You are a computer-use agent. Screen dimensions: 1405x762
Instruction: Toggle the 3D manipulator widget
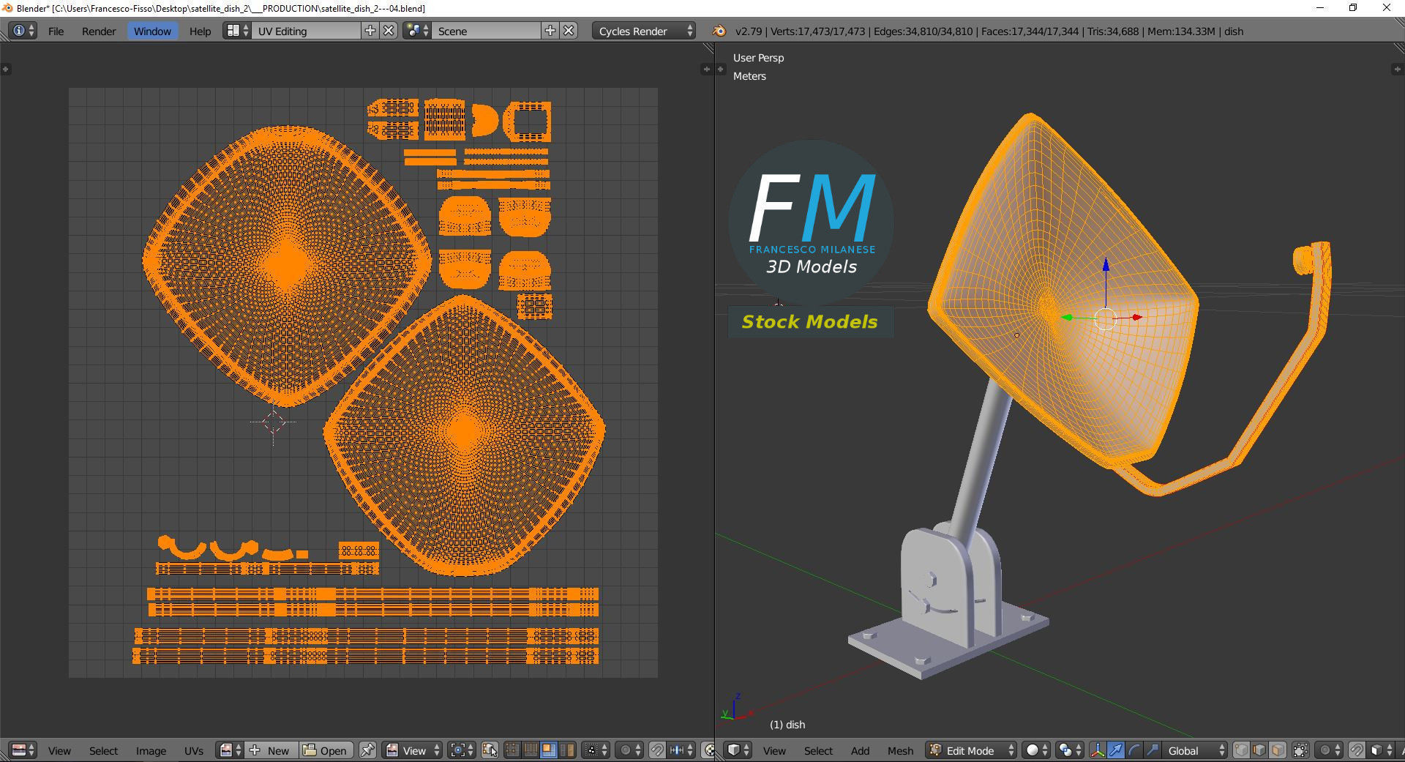[1098, 750]
